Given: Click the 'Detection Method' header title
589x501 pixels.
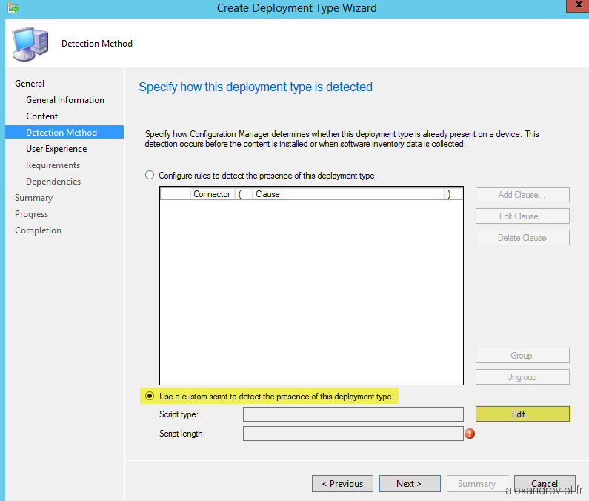Looking at the screenshot, I should 97,44.
